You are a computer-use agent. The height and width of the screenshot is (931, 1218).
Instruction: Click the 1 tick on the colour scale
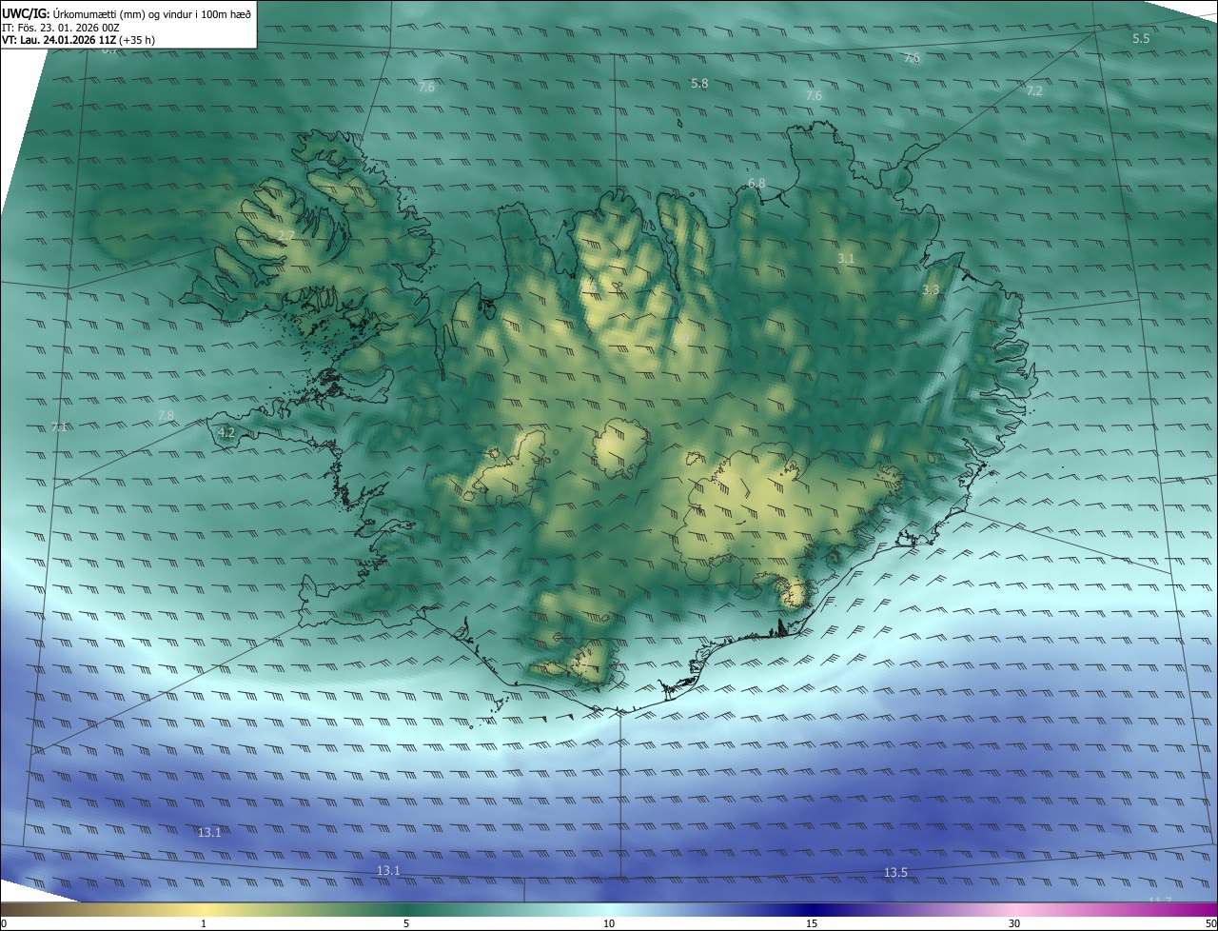pos(204,923)
